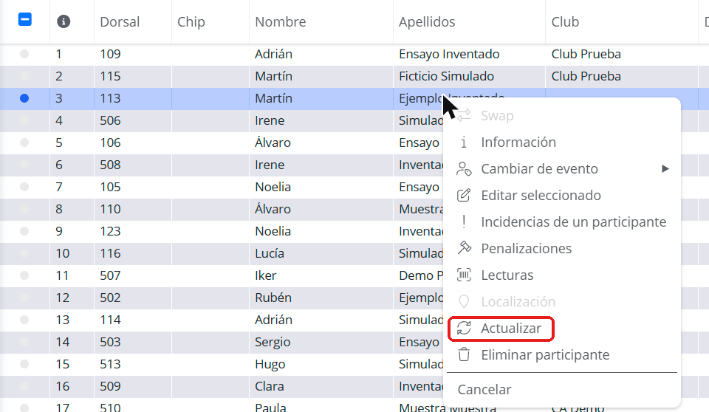Click the gavel icon for Penalizaciones
709x412 pixels.
point(465,248)
